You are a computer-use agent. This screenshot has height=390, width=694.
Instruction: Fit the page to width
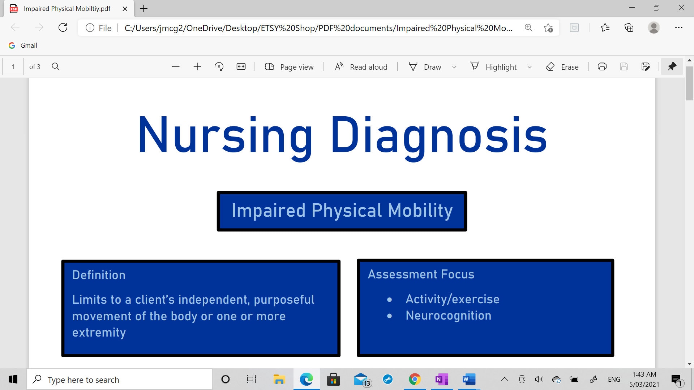coord(241,66)
